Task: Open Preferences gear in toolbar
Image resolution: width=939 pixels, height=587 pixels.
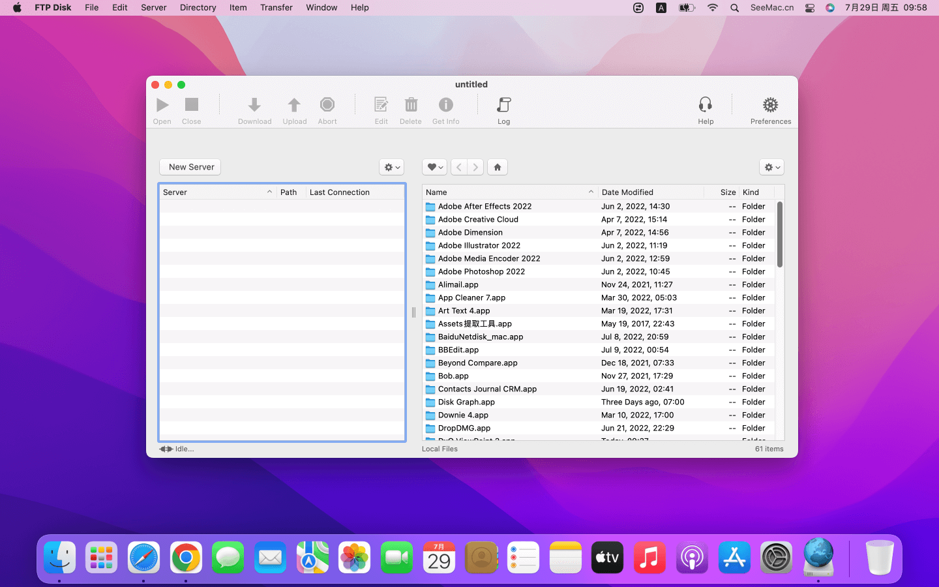Action: (770, 105)
